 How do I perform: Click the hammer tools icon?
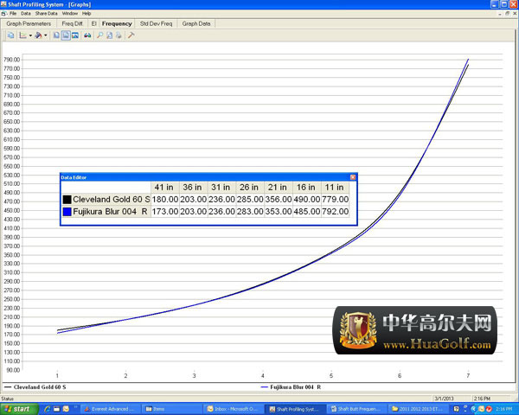130,35
